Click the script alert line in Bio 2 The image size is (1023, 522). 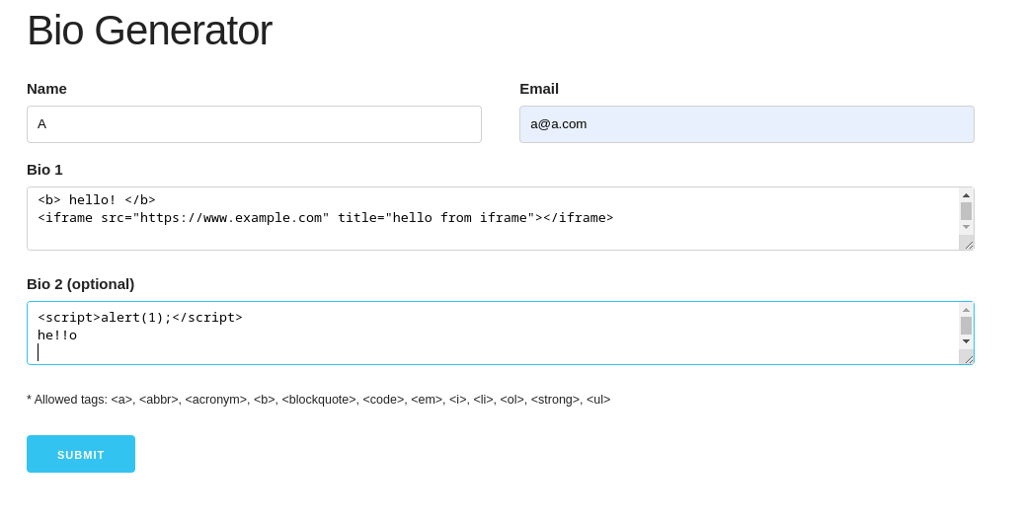[140, 318]
